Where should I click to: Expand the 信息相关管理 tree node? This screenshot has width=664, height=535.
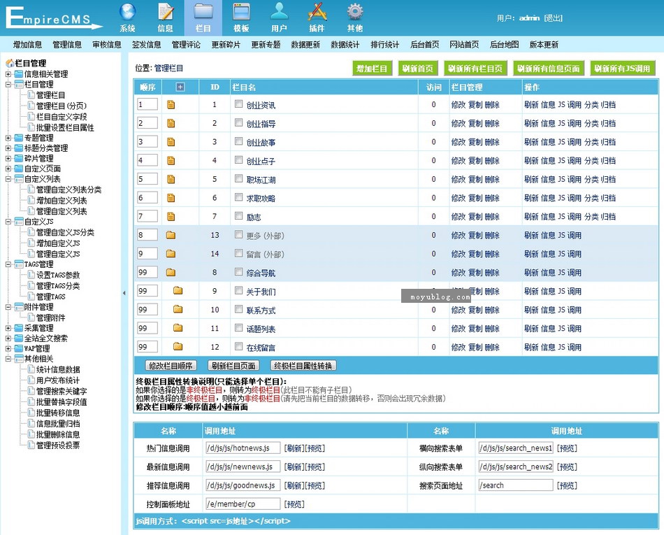8,74
